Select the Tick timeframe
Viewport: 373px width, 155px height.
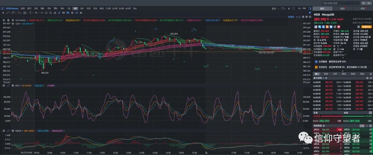pos(135,9)
